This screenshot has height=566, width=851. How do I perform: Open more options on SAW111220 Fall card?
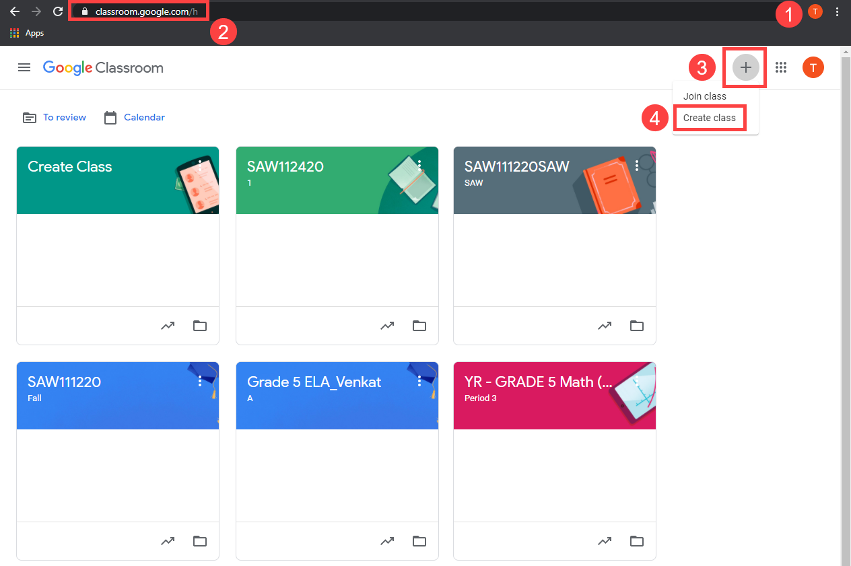(x=200, y=381)
